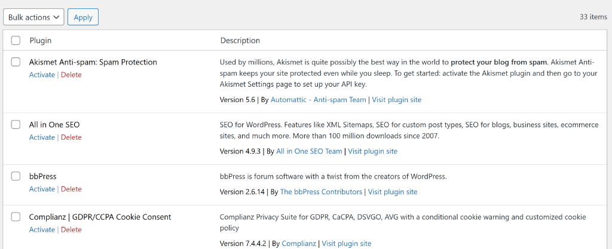This screenshot has width=612, height=249.
Task: Click the Apply button
Action: click(x=82, y=17)
